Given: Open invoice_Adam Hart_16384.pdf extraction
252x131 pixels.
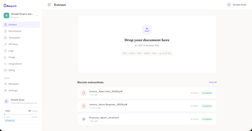Looking at the screenshot, I should click(x=147, y=93).
